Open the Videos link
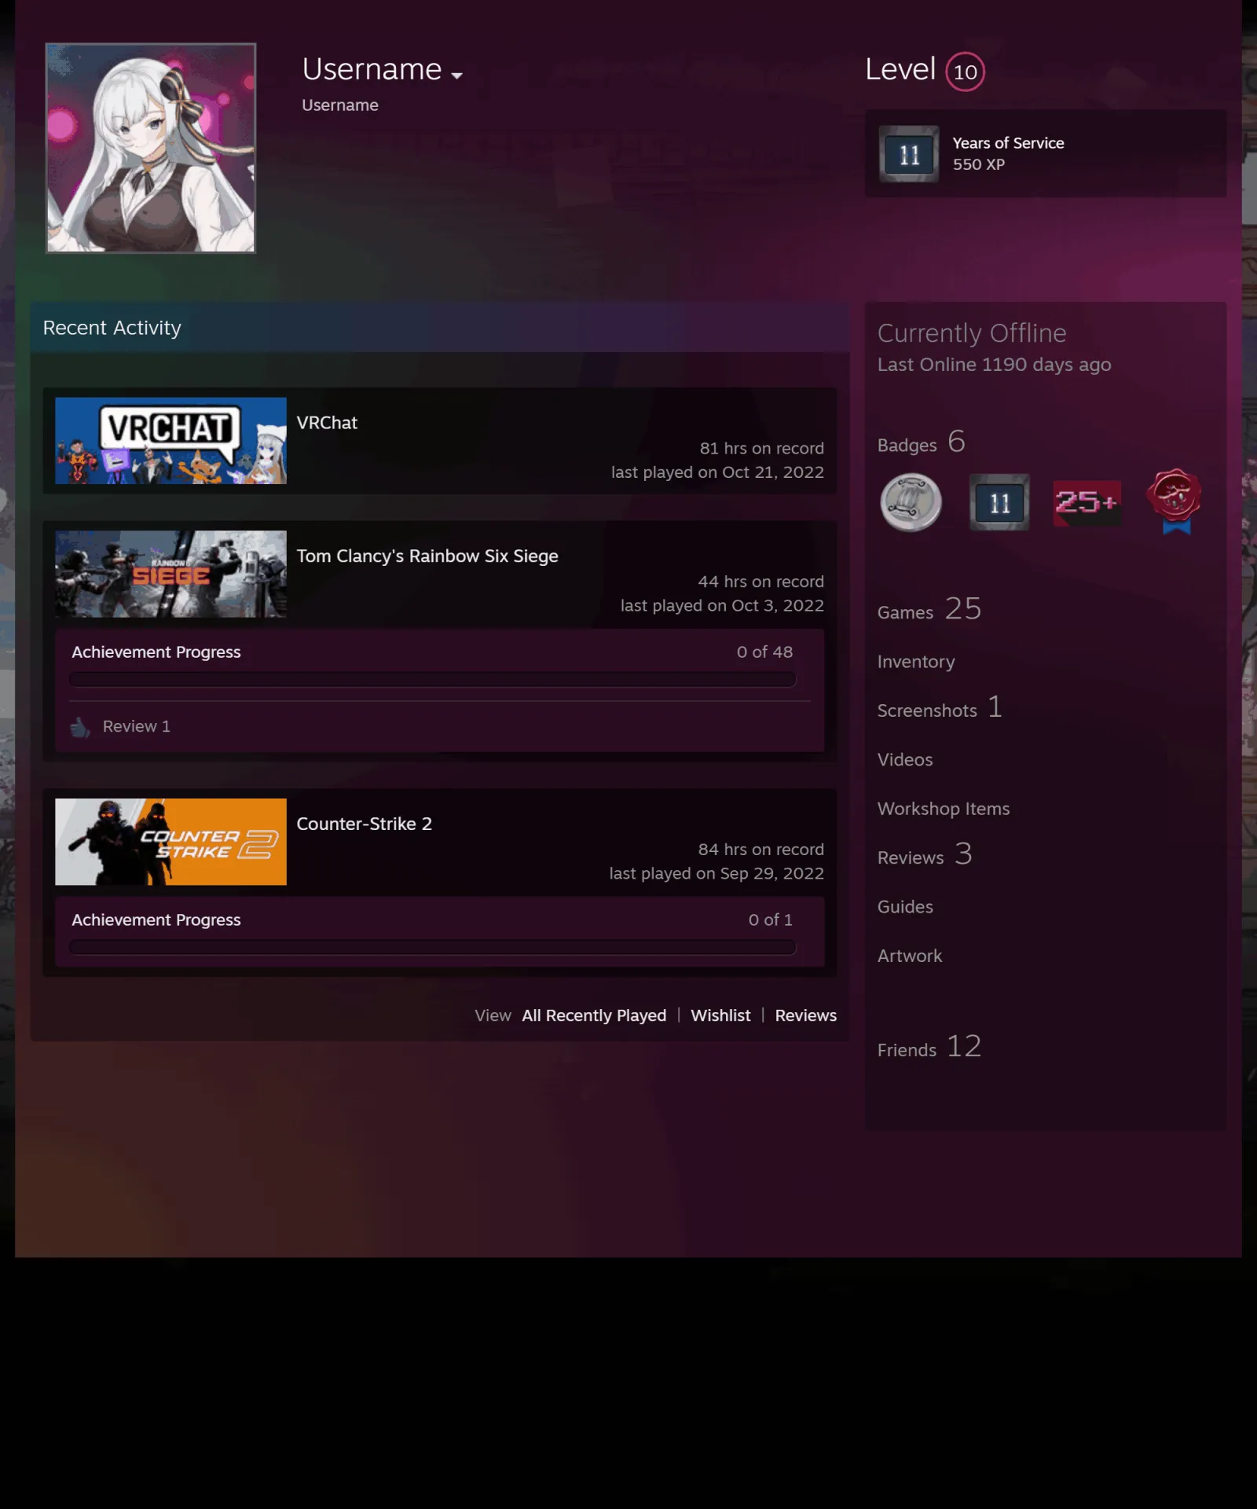This screenshot has height=1509, width=1257. [x=905, y=760]
